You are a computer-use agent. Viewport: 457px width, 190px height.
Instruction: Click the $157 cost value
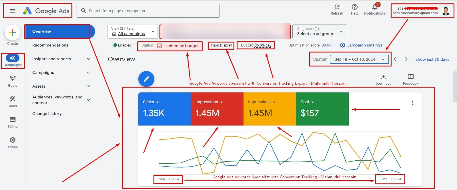310,113
